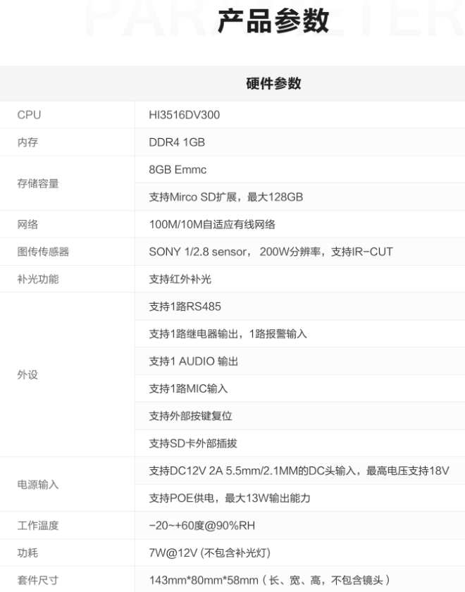Select the 外设 row label
The width and height of the screenshot is (465, 592).
pyautogui.click(x=27, y=374)
